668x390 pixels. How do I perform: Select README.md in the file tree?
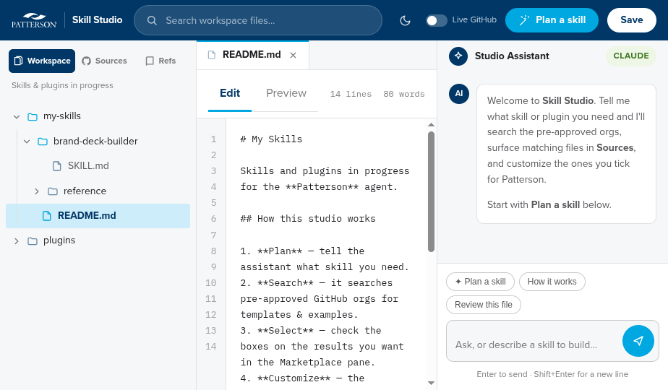click(x=98, y=216)
